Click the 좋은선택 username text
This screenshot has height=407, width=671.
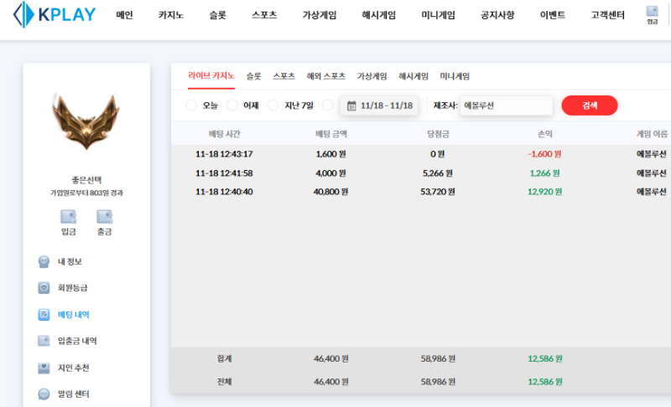(86, 180)
